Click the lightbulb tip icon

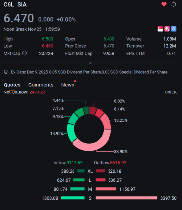(x=6, y=72)
